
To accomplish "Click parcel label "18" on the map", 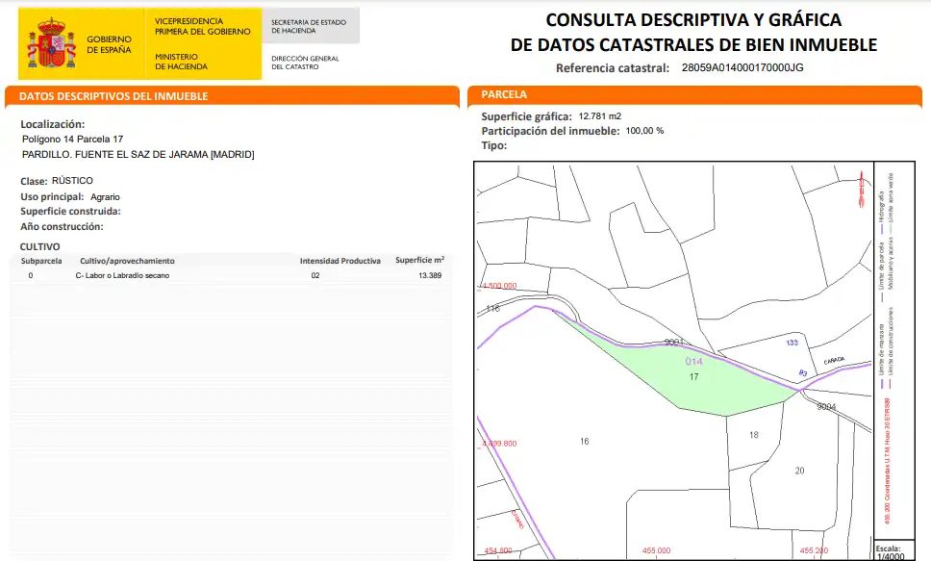I will point(754,435).
